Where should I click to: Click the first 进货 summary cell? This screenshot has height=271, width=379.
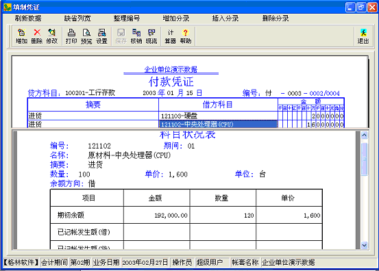[x=93, y=116]
